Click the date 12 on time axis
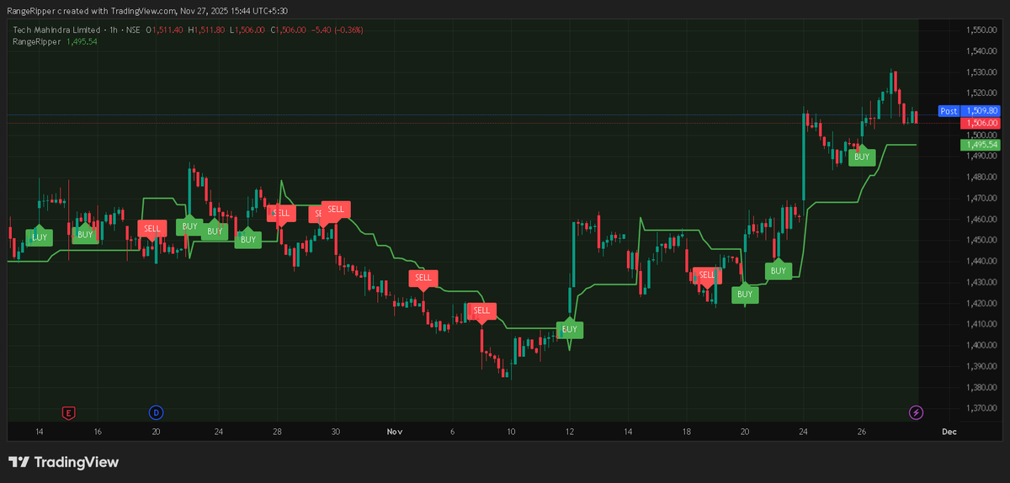 click(x=569, y=432)
